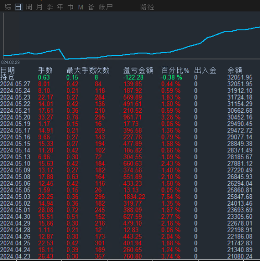Image resolution: width=260 pixels, height=261 pixels.
Task: Select the 年 yearly tab
Action: click(60, 7)
